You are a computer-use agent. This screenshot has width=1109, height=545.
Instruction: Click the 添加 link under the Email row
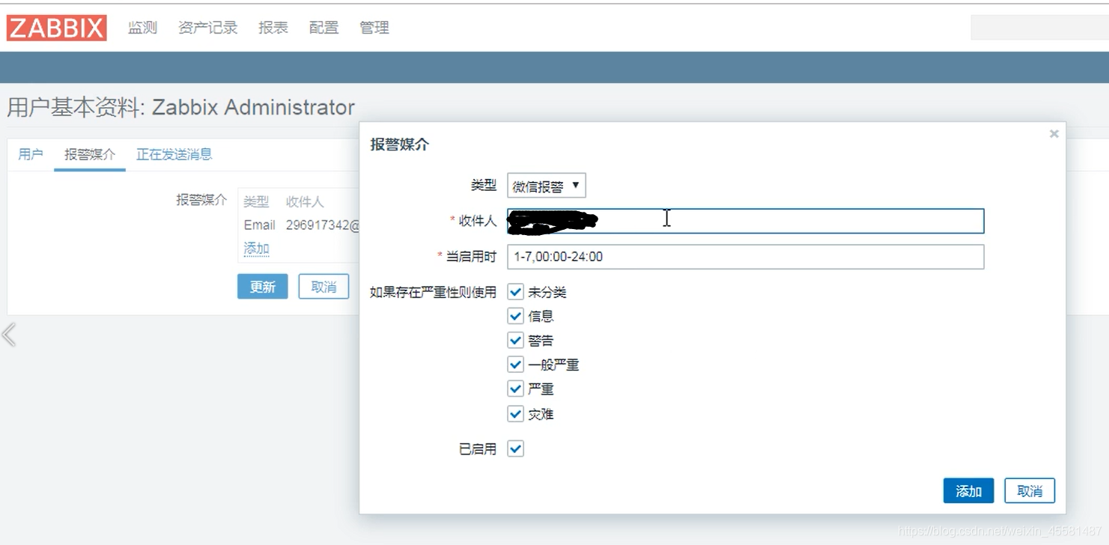pyautogui.click(x=256, y=249)
